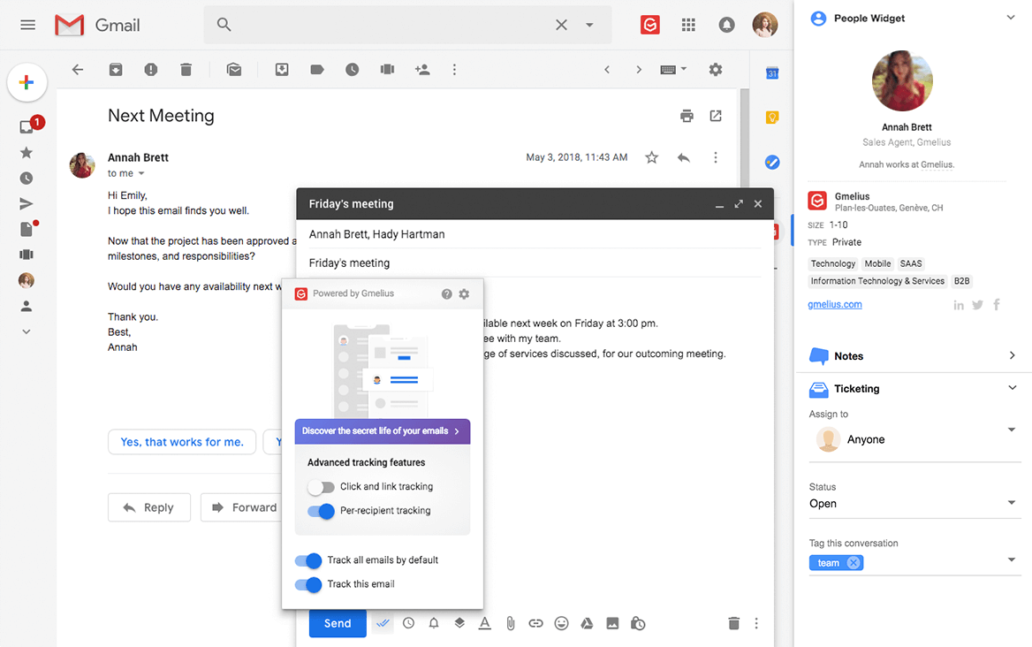Open the Assign to Anyone dropdown
This screenshot has width=1032, height=647.
(914, 439)
